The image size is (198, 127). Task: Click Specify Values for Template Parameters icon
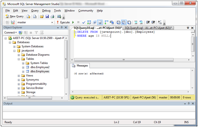[160, 22]
